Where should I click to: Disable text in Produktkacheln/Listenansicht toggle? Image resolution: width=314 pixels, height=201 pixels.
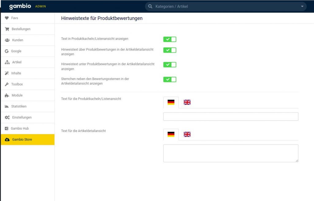point(170,39)
